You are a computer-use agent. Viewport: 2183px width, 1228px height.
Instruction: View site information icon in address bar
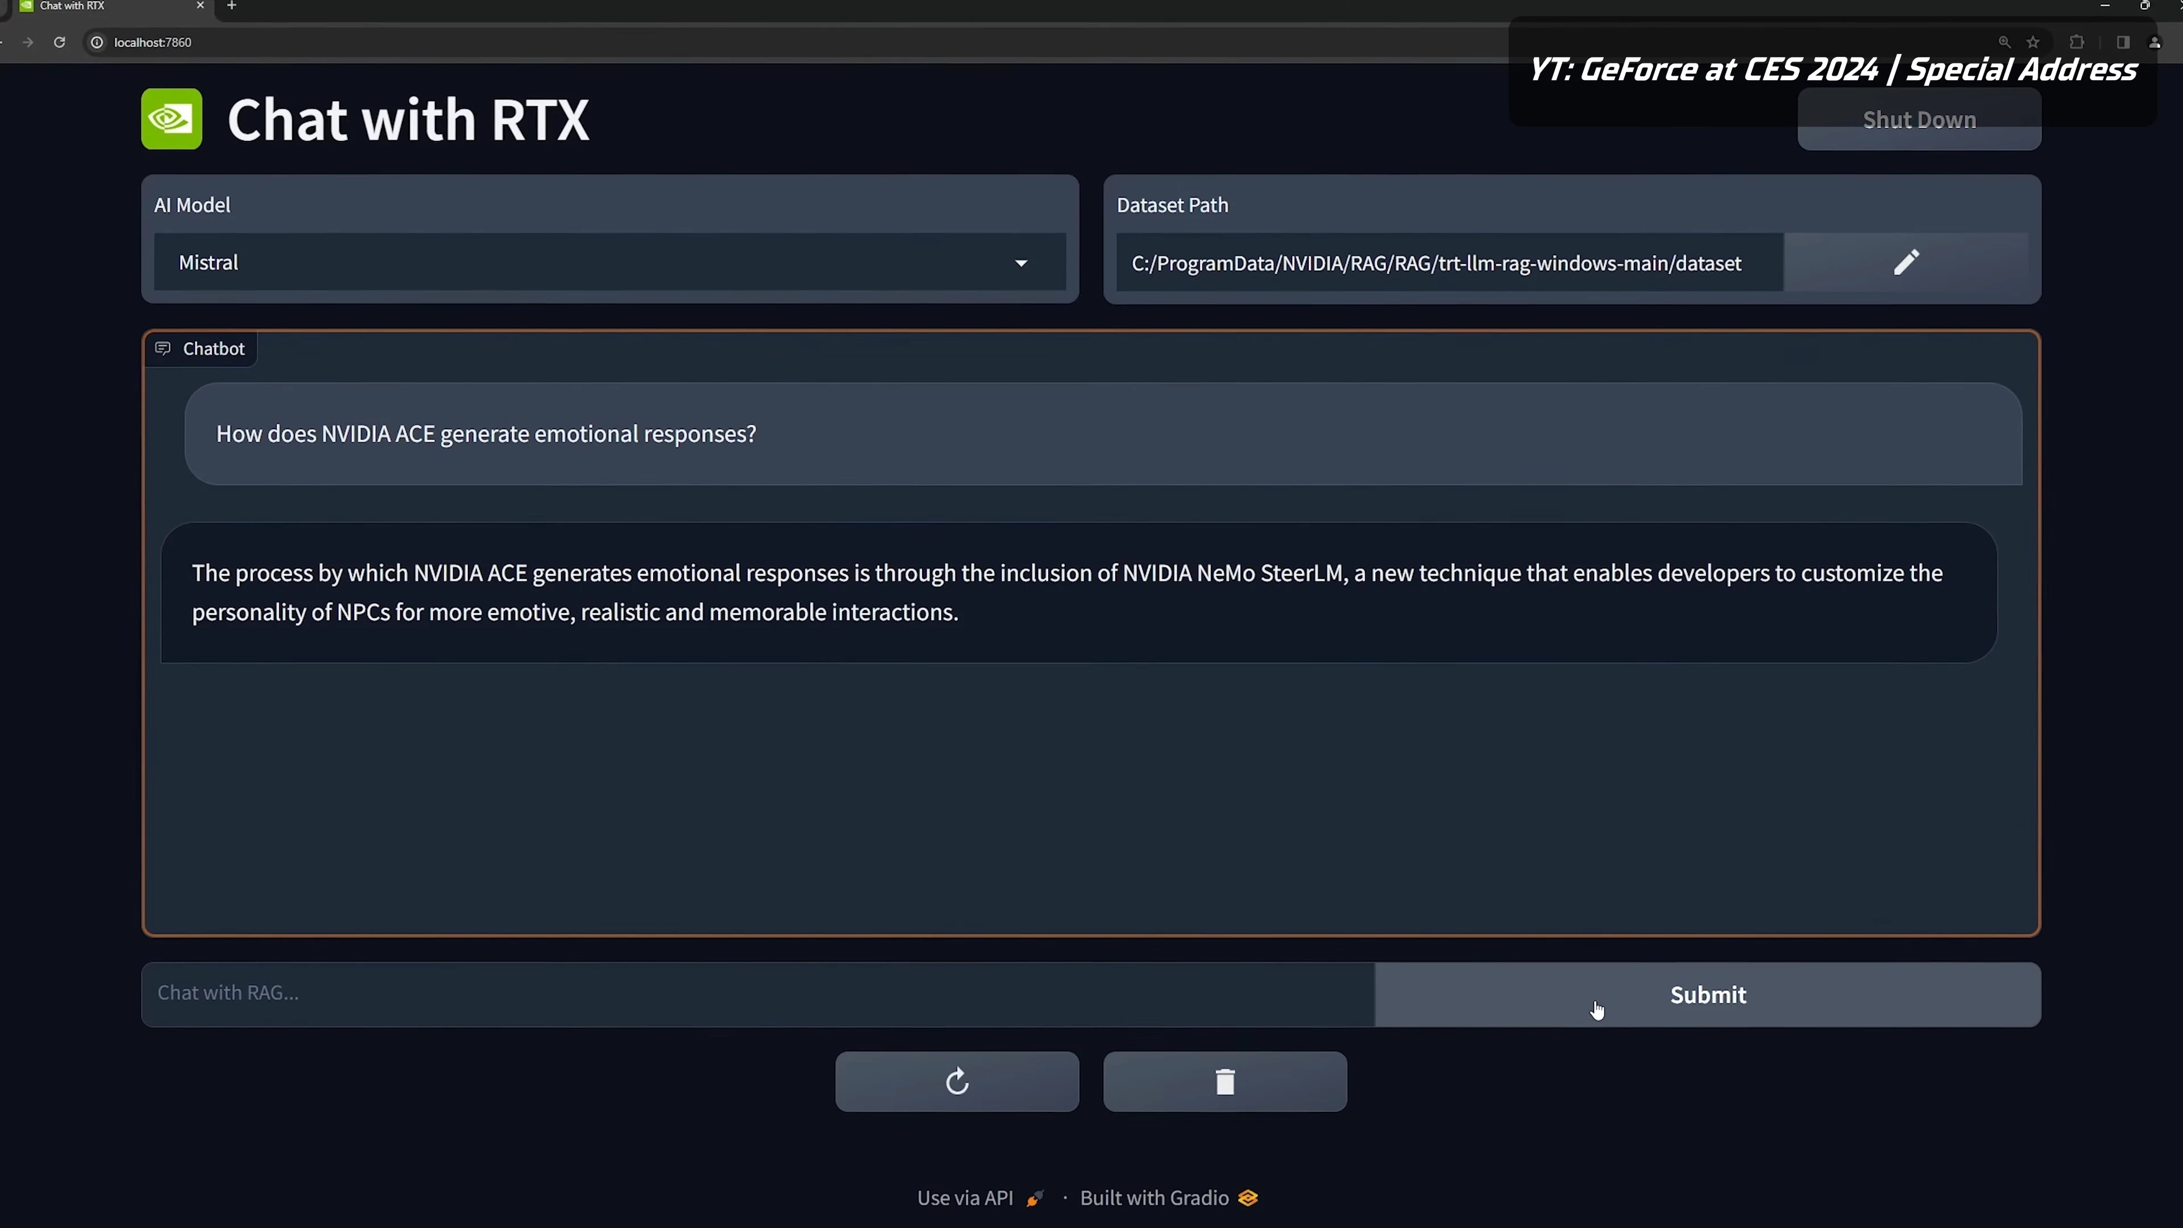97,43
